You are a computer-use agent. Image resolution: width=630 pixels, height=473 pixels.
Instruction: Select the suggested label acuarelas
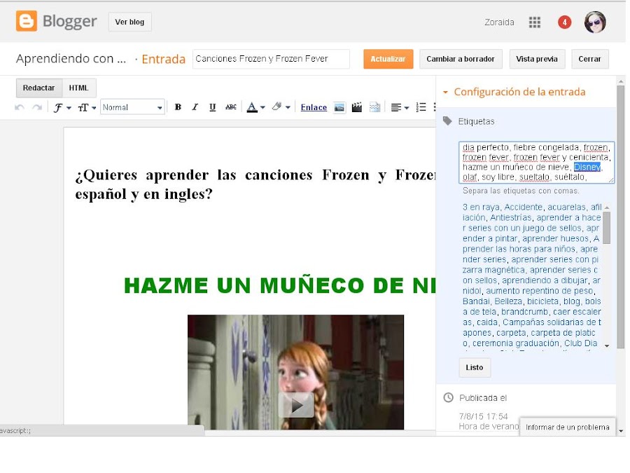click(x=566, y=207)
